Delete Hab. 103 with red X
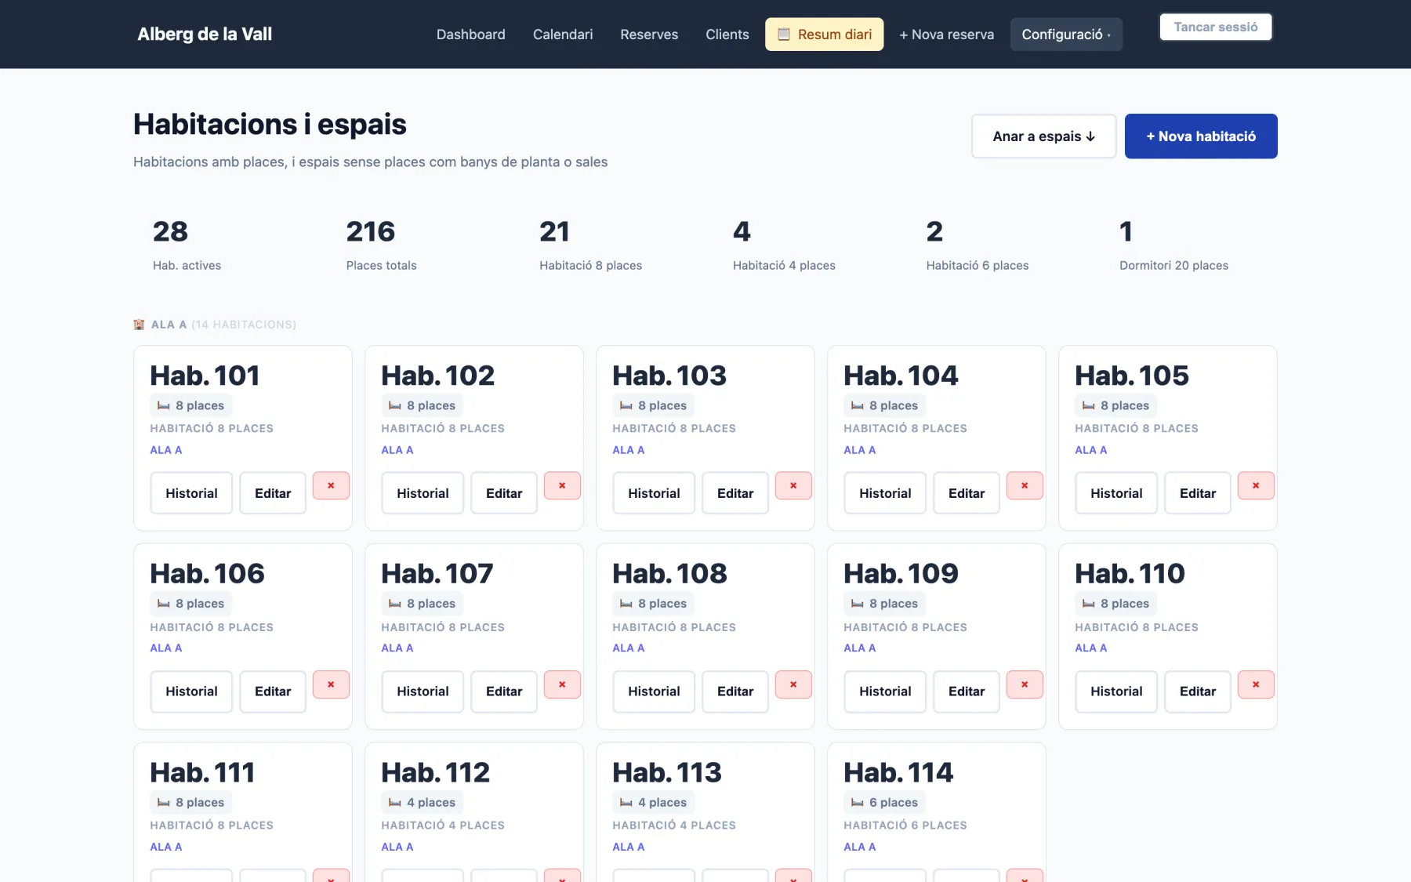The image size is (1411, 882). coord(793,485)
